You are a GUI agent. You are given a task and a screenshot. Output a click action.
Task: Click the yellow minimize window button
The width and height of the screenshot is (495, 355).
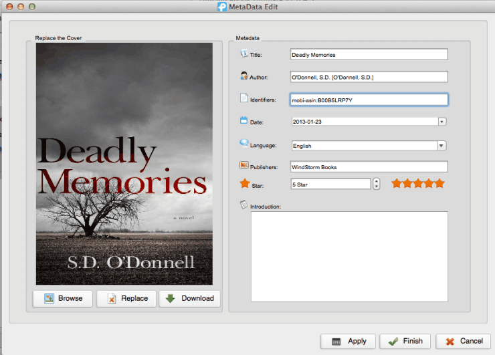coord(21,7)
